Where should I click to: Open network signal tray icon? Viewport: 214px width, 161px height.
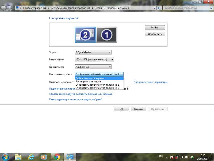tap(182, 157)
